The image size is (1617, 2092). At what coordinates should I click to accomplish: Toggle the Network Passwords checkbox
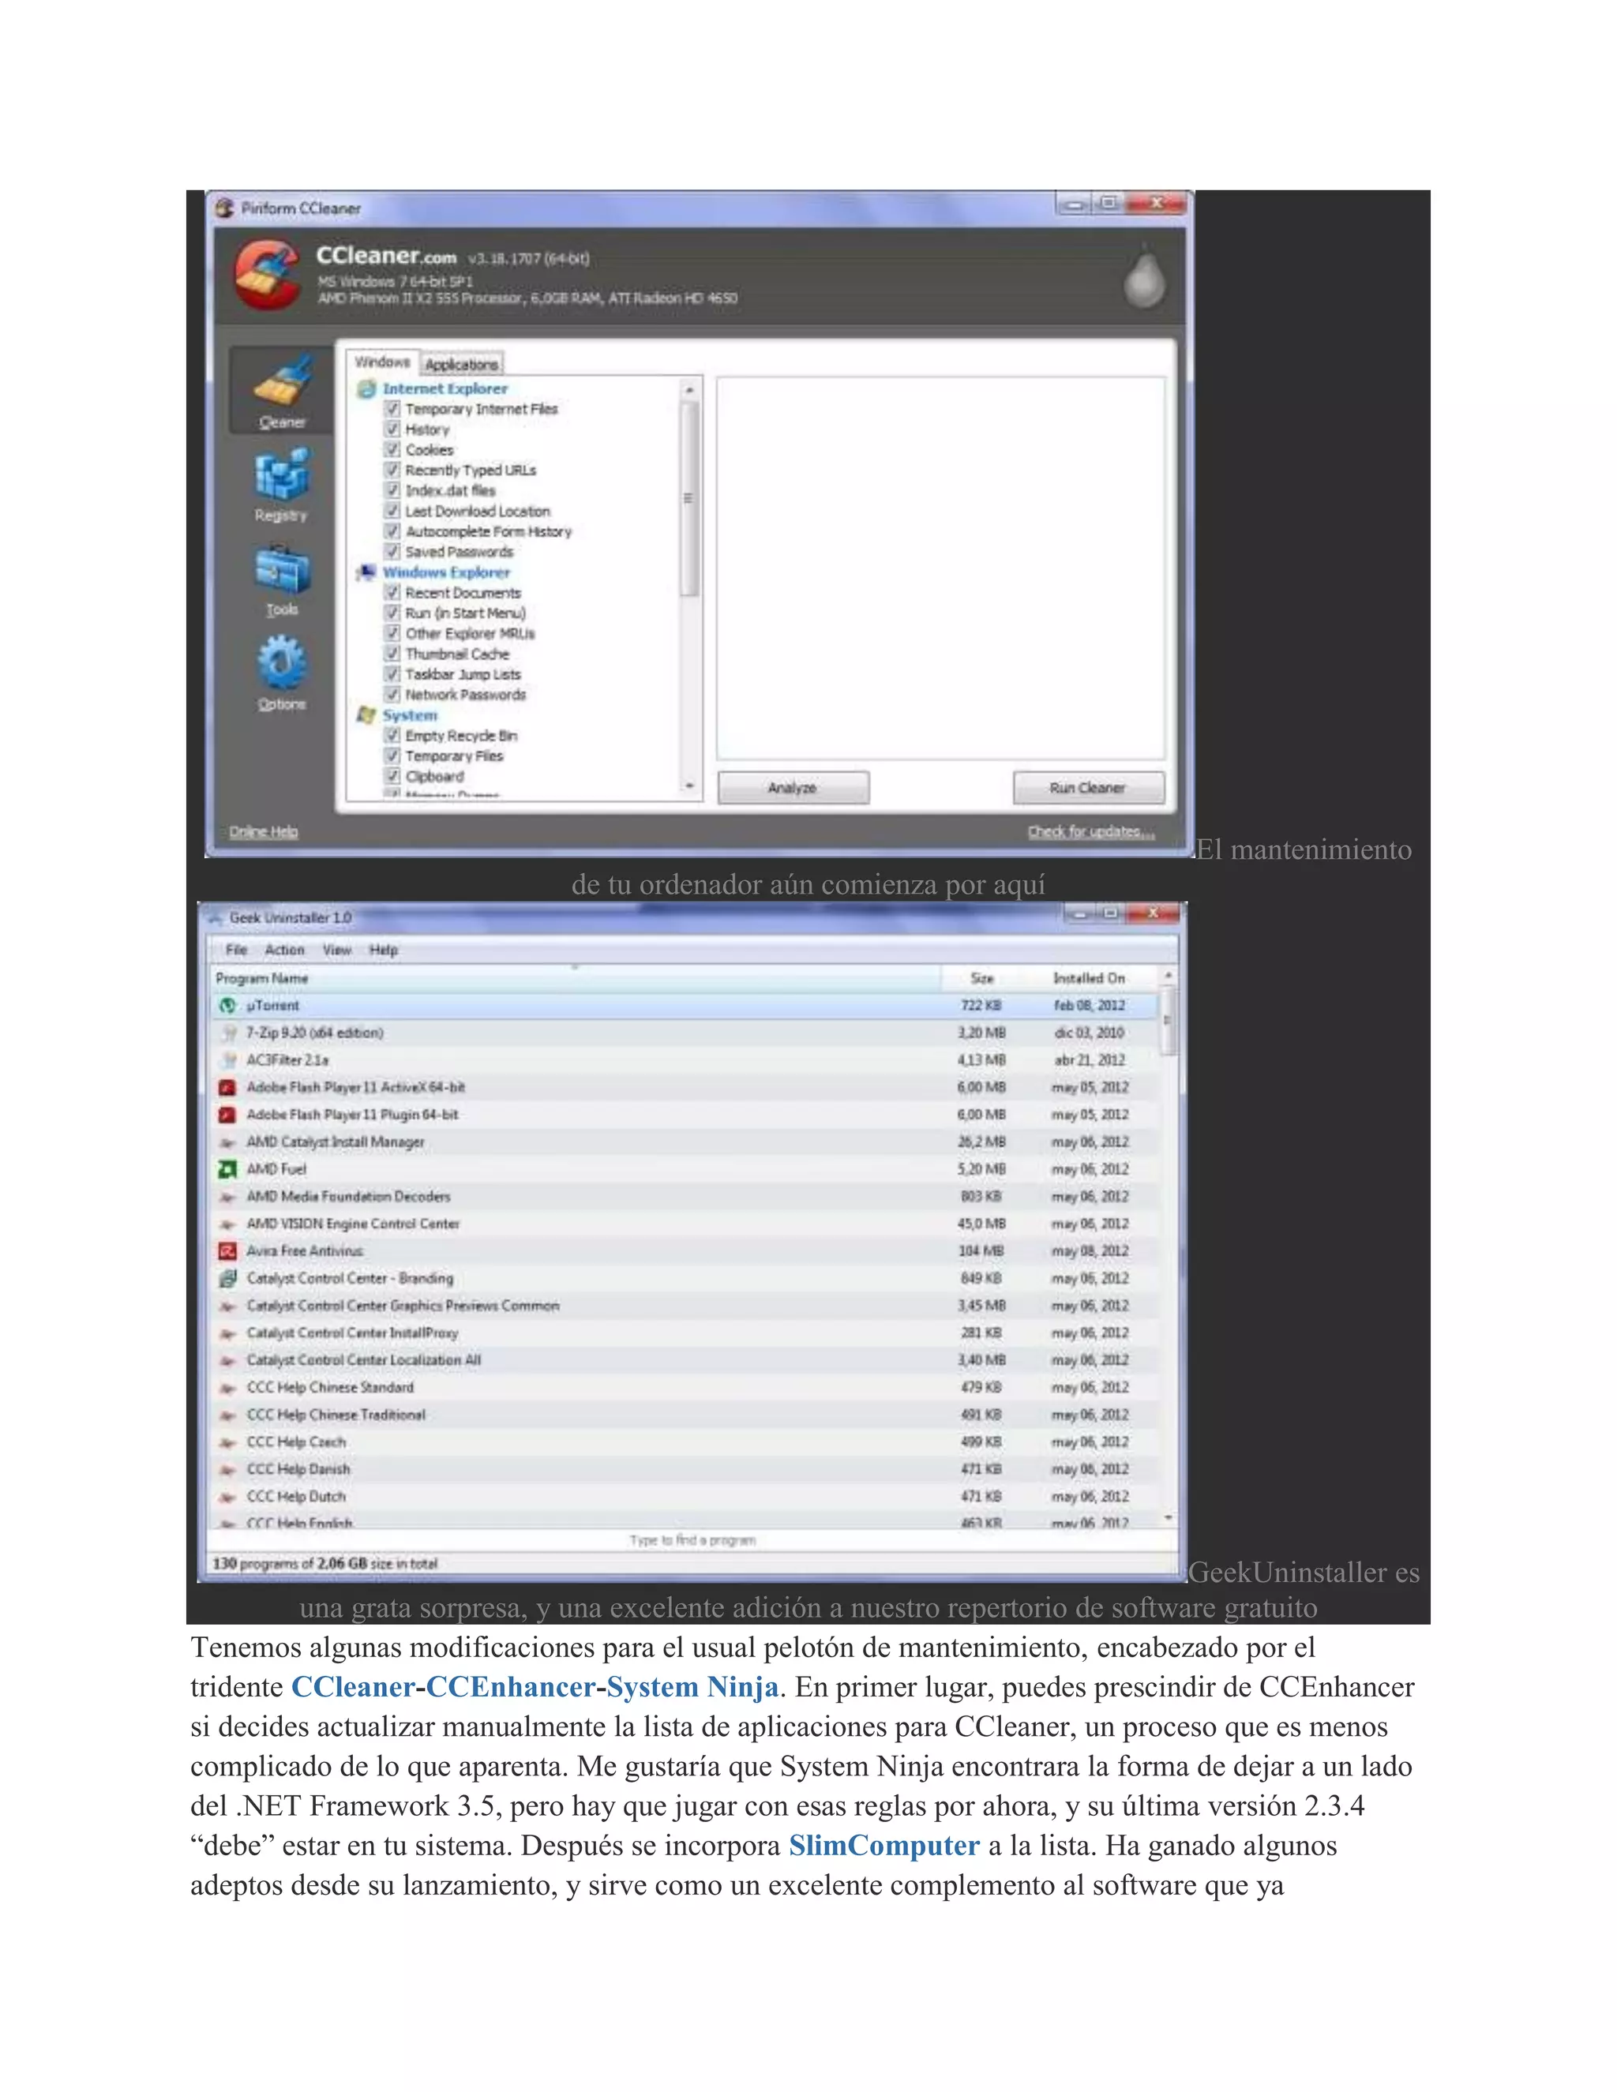click(x=392, y=695)
